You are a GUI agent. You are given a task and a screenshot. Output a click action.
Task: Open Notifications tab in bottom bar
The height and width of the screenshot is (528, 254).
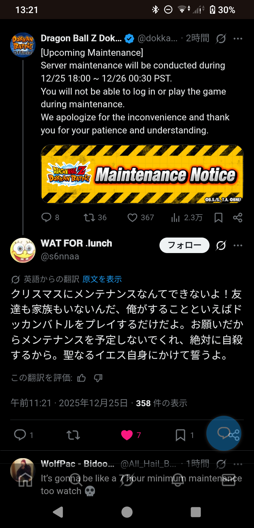[x=178, y=480]
